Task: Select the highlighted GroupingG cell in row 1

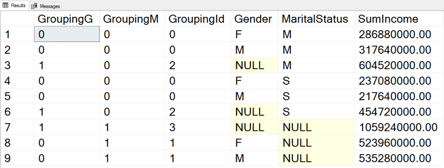Action: pyautogui.click(x=67, y=34)
